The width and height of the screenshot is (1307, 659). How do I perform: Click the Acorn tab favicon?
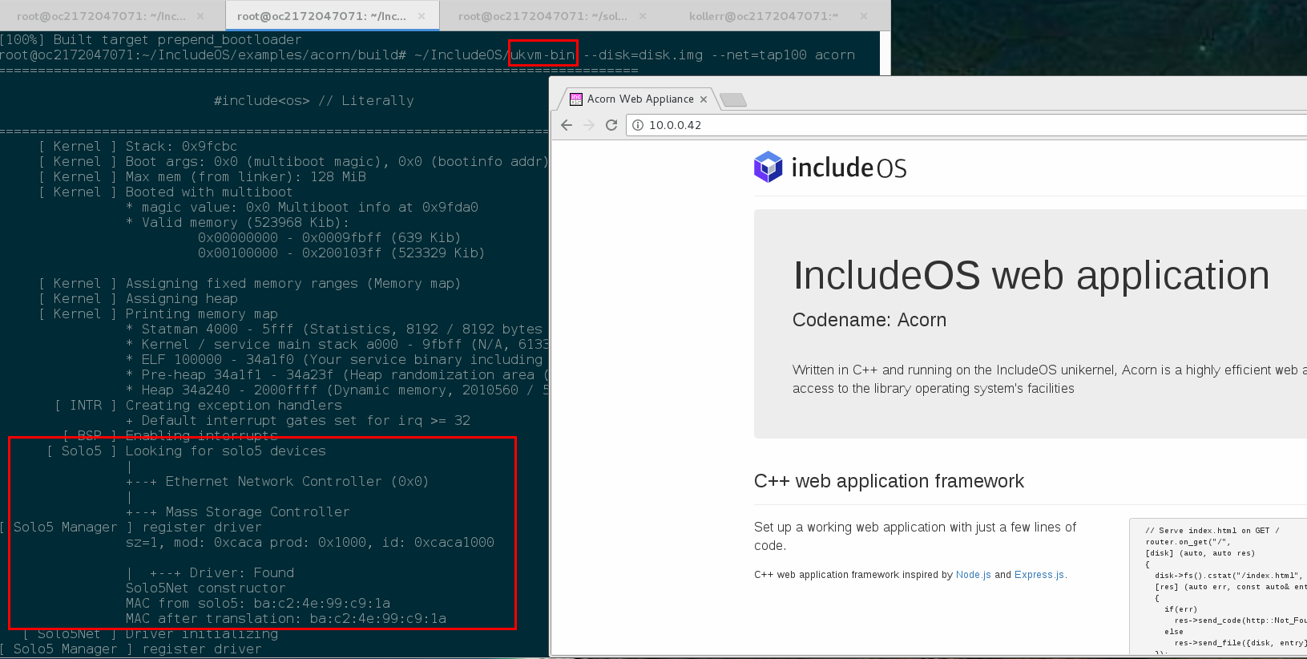pos(576,99)
